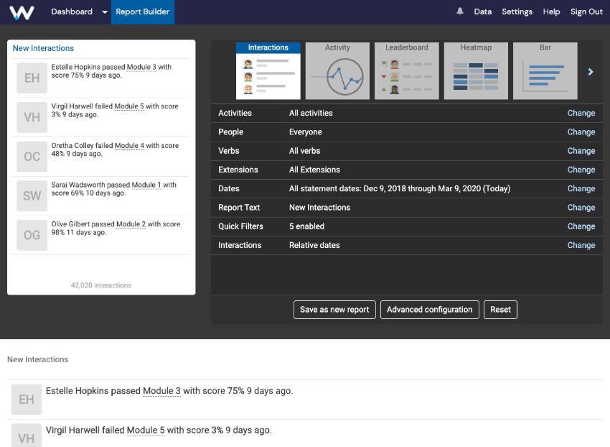Click the 5 enabled Quick Filters value

pos(306,226)
